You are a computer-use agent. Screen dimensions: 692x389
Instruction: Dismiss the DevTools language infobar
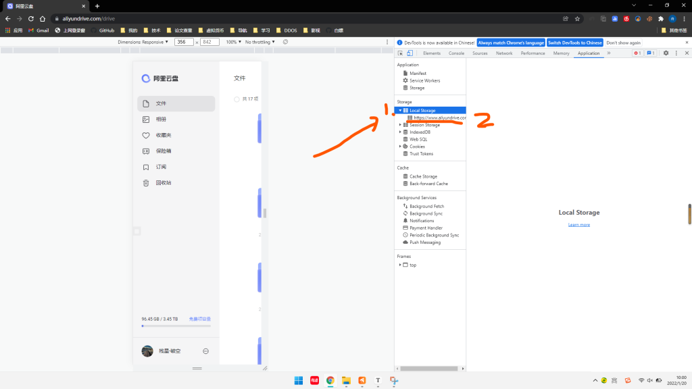(687, 43)
